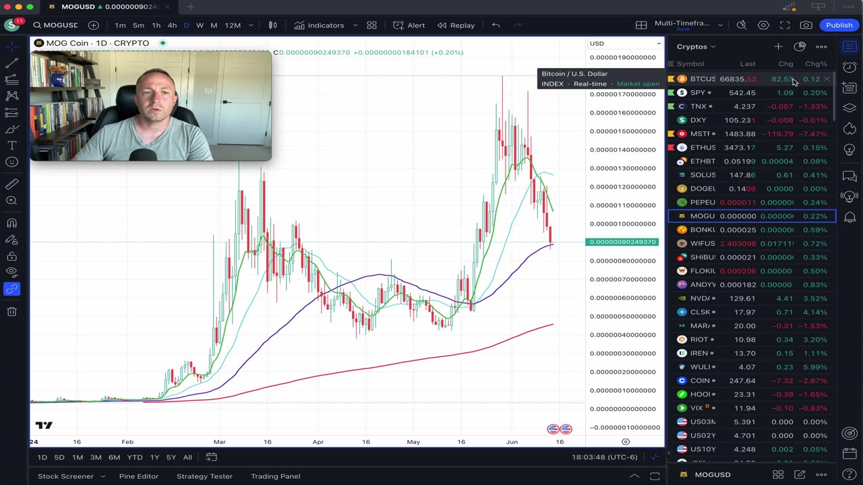Image resolution: width=863 pixels, height=485 pixels.
Task: Select the W weekly timeframe
Action: [x=200, y=25]
